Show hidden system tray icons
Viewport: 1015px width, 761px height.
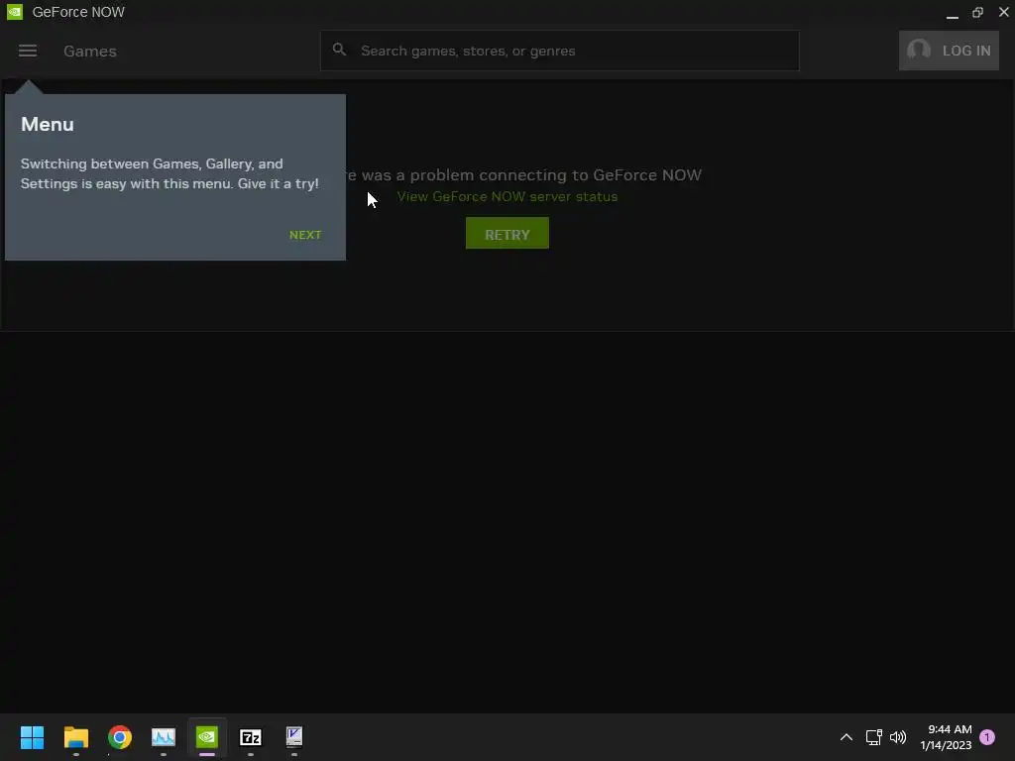coord(846,737)
